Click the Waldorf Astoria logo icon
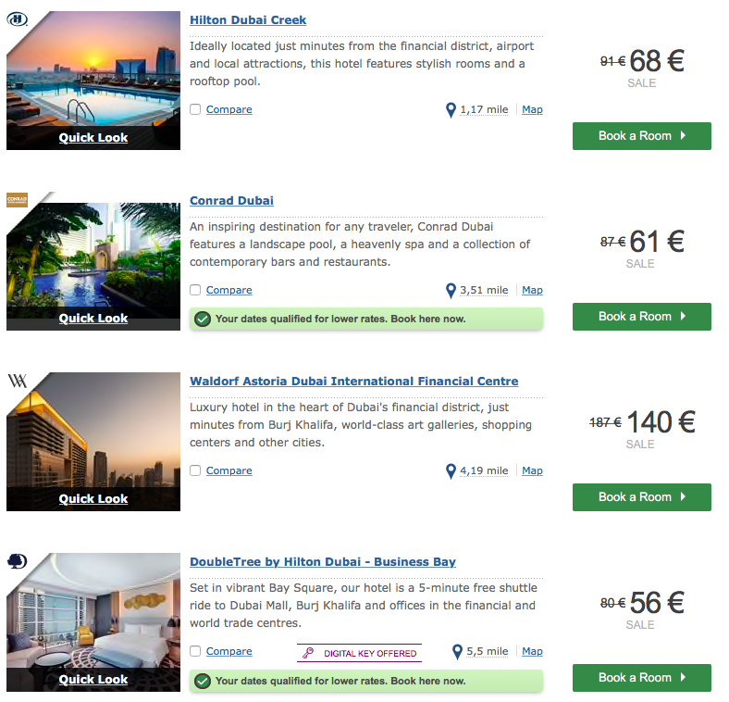The height and width of the screenshot is (702, 729). [18, 381]
